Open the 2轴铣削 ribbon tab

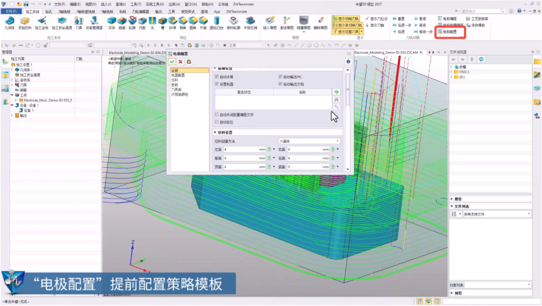(64, 12)
